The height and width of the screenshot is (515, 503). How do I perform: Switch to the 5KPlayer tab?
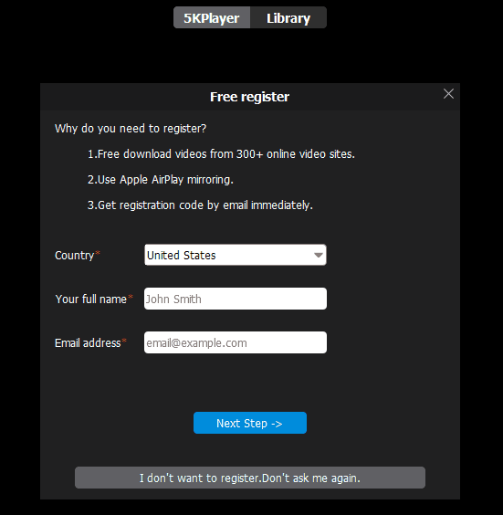(x=212, y=17)
